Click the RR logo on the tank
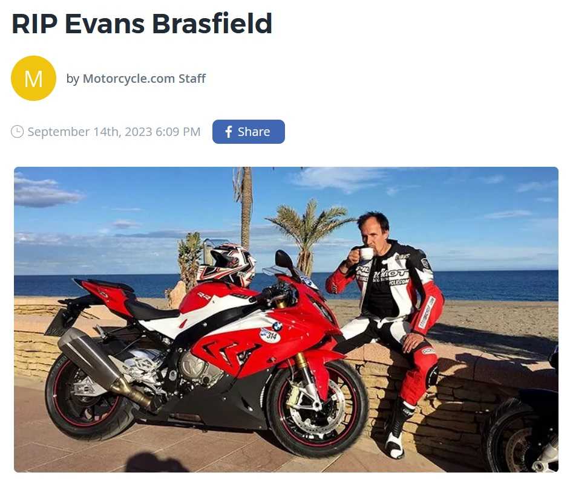 click(x=203, y=296)
